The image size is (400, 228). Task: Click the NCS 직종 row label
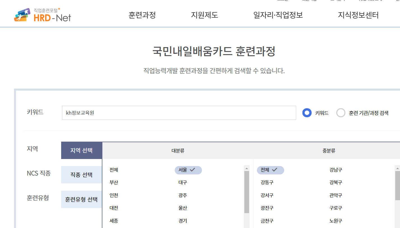click(x=39, y=173)
